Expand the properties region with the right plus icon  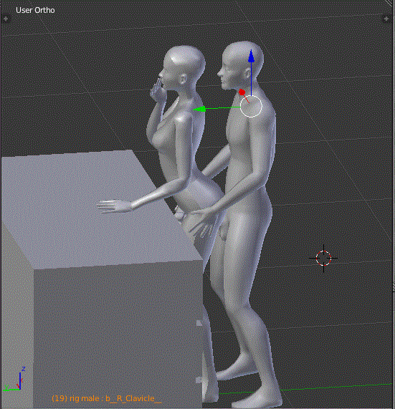(x=386, y=19)
